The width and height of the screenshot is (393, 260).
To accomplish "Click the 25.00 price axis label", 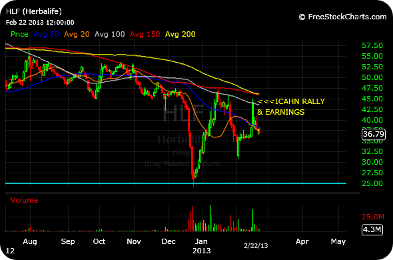I will tap(372, 183).
